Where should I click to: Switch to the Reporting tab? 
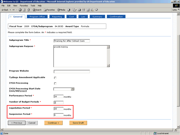click(57, 17)
